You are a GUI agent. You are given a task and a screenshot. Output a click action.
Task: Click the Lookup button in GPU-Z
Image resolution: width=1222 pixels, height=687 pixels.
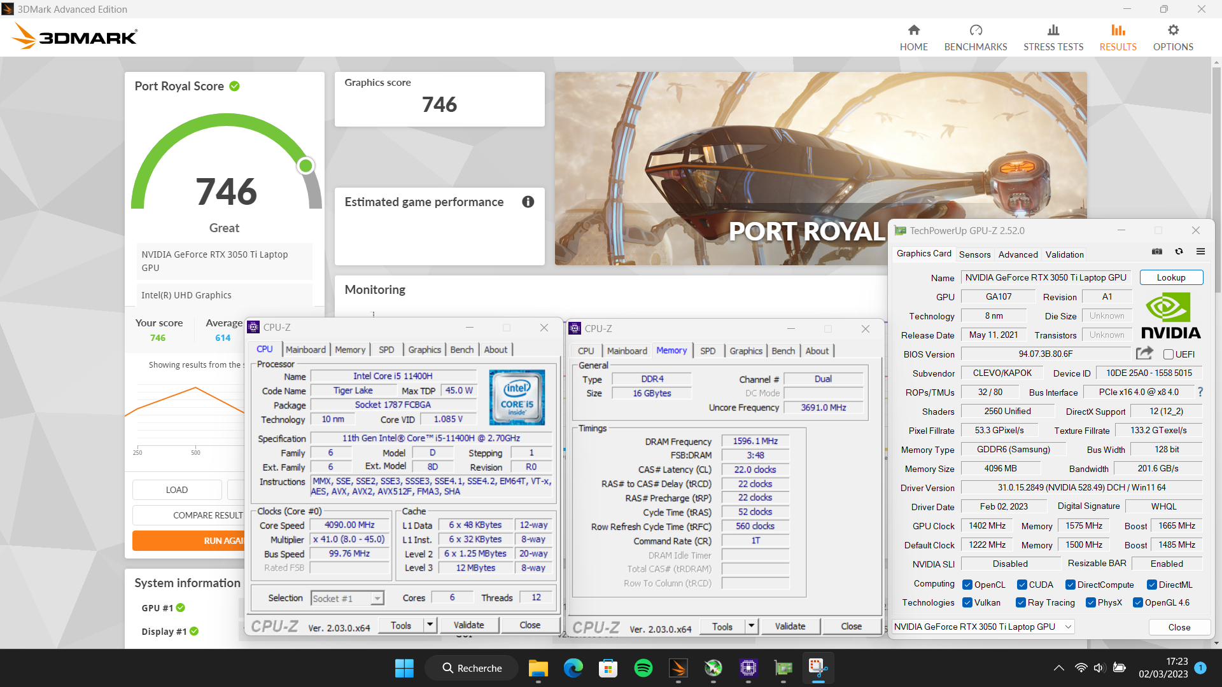coord(1171,278)
